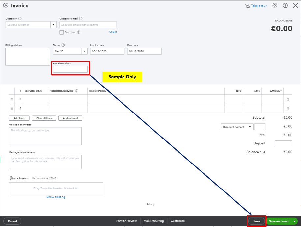Image resolution: width=301 pixels, height=227 pixels.
Task: Delete line 1 with trash icon
Action: tap(288, 99)
